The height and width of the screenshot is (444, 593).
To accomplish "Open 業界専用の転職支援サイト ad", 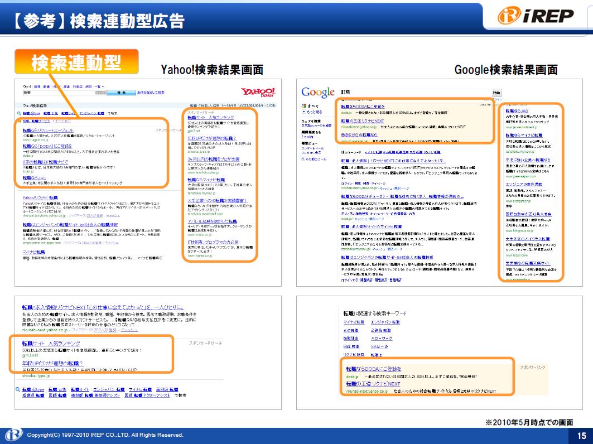I will click(528, 263).
